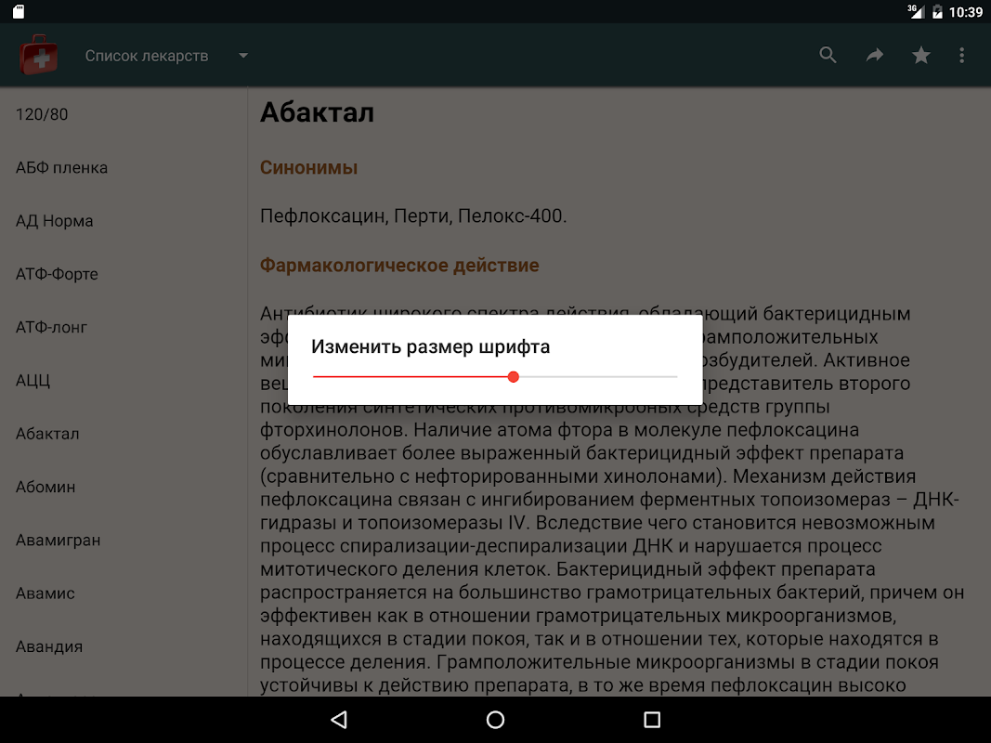Click the red font size slider handle

[514, 376]
